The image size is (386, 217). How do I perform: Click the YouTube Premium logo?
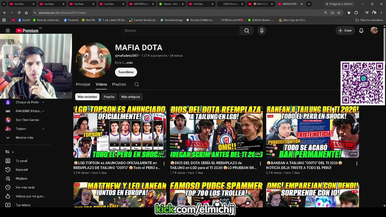pyautogui.click(x=27, y=30)
